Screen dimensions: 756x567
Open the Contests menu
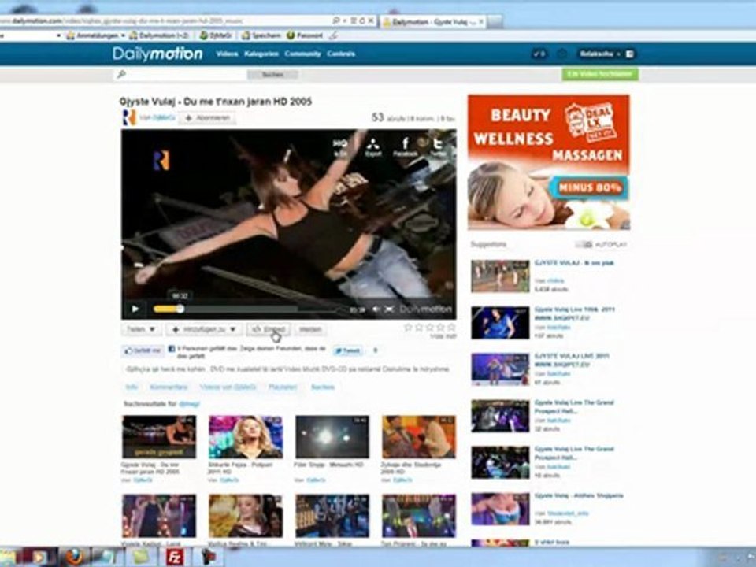click(341, 54)
